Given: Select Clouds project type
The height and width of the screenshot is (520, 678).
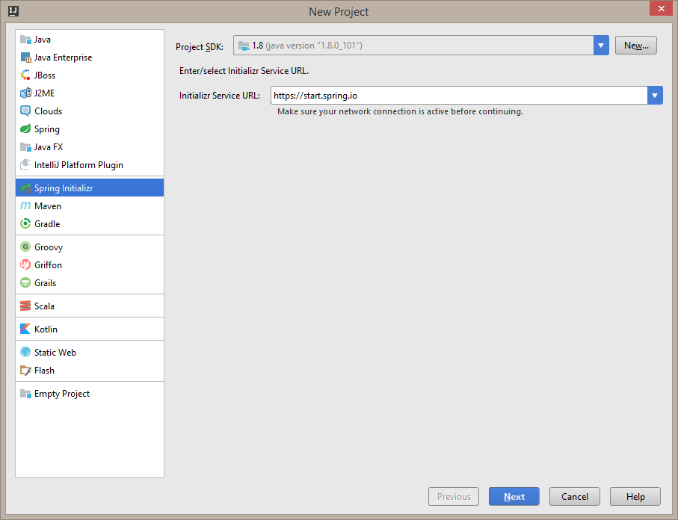Looking at the screenshot, I should 90,111.
